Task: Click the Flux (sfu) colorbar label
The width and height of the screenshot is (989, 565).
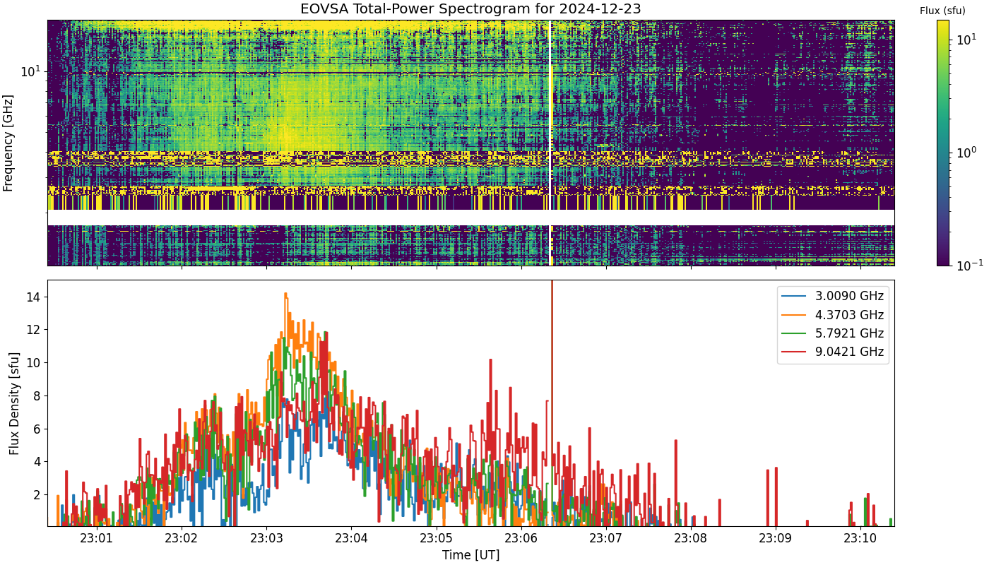Action: tap(942, 11)
